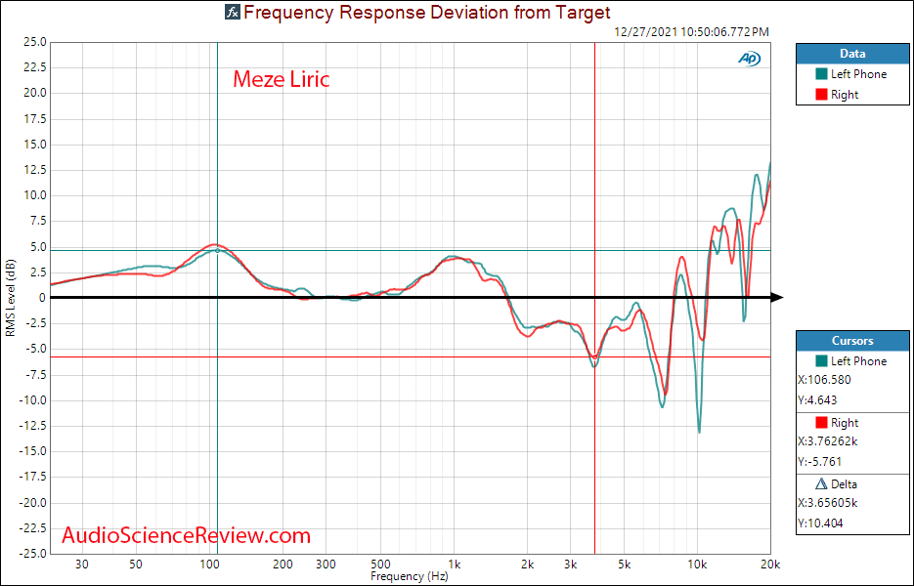Click the Left Phone cursor value Y:4.643

point(817,400)
